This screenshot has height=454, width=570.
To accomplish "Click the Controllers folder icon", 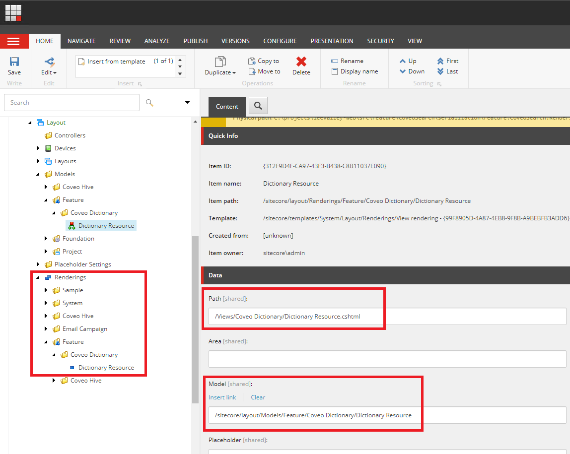I will coord(48,135).
